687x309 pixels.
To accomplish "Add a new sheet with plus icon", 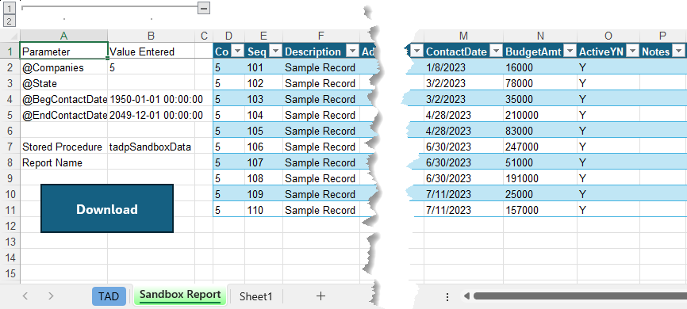I will 320,296.
